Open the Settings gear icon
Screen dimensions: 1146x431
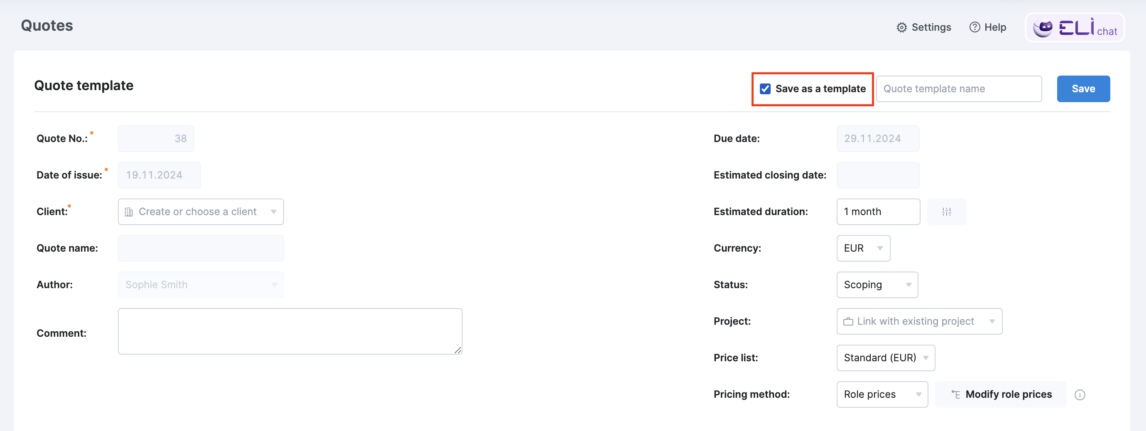click(x=902, y=27)
